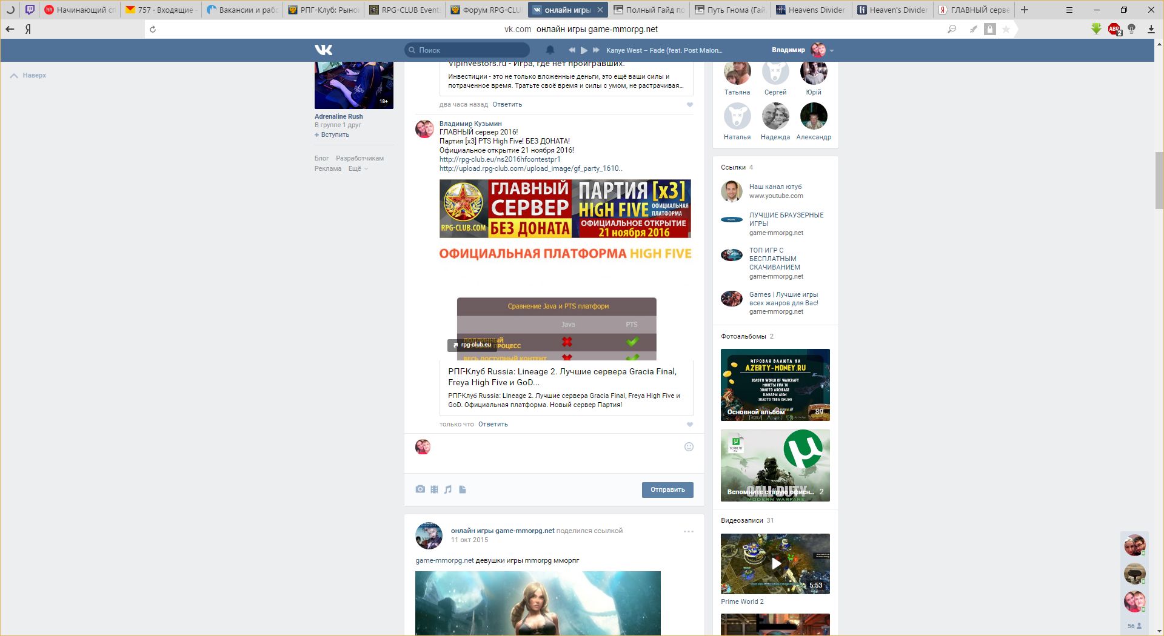Go back with the browser back arrow

coord(10,29)
